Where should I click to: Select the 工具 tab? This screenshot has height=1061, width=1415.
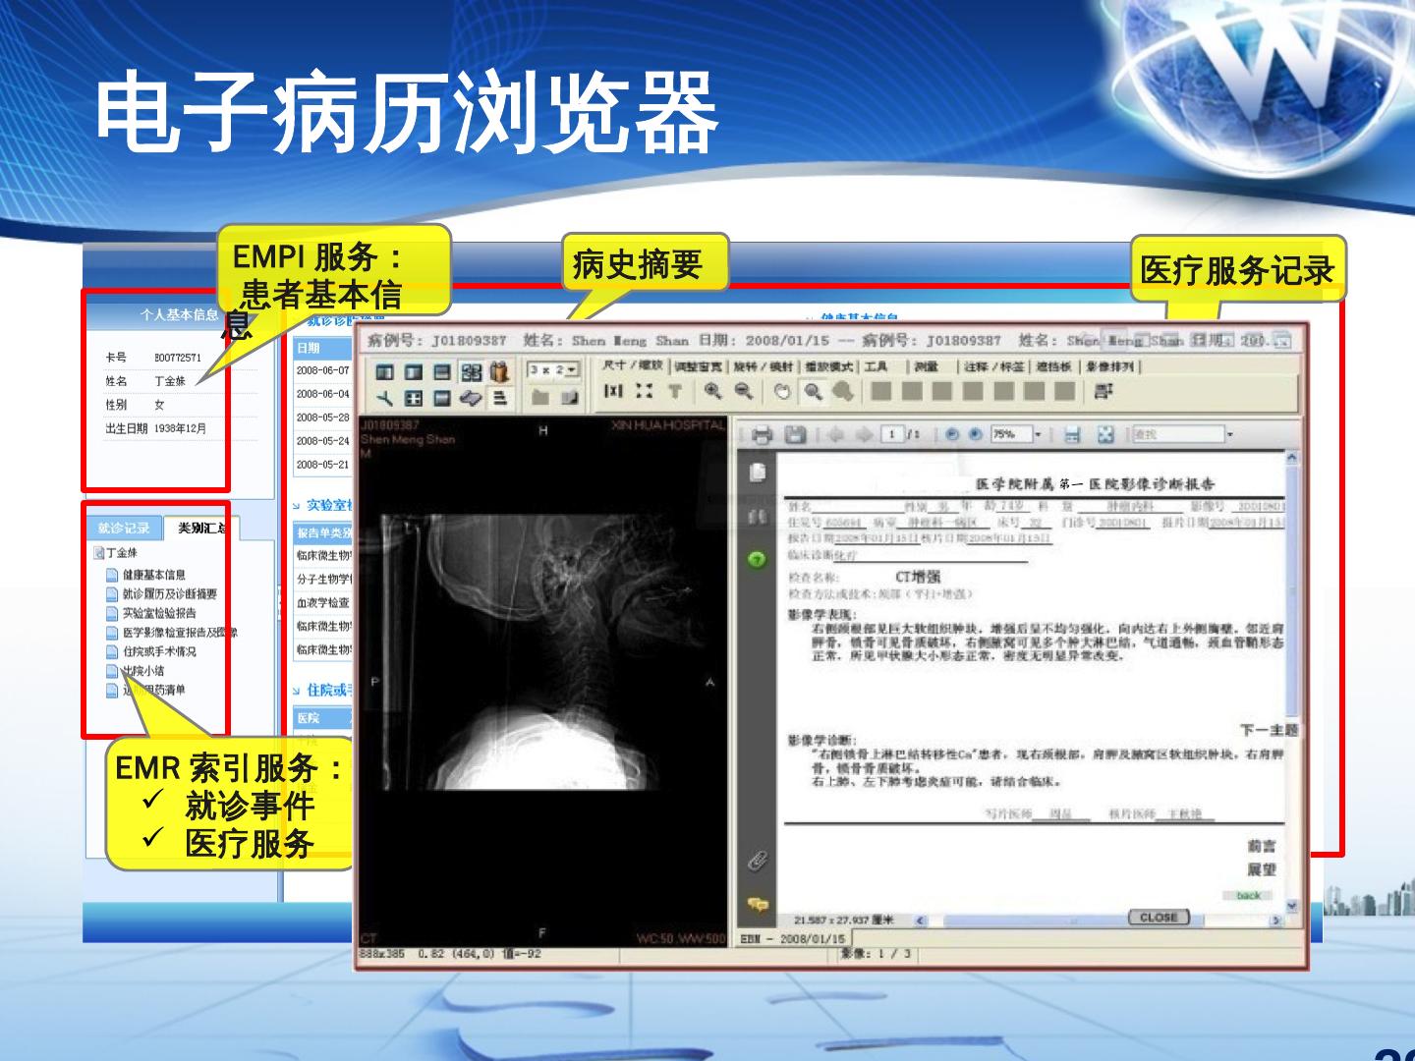(876, 366)
